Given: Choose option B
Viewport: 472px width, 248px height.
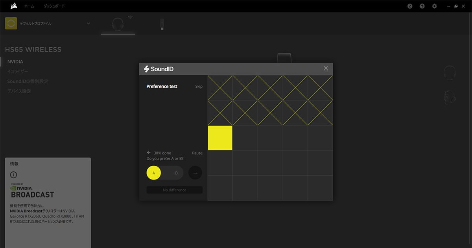Looking at the screenshot, I should [176, 172].
